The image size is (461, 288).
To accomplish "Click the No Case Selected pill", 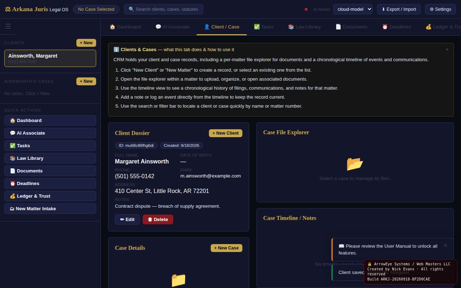I will pyautogui.click(x=96, y=9).
